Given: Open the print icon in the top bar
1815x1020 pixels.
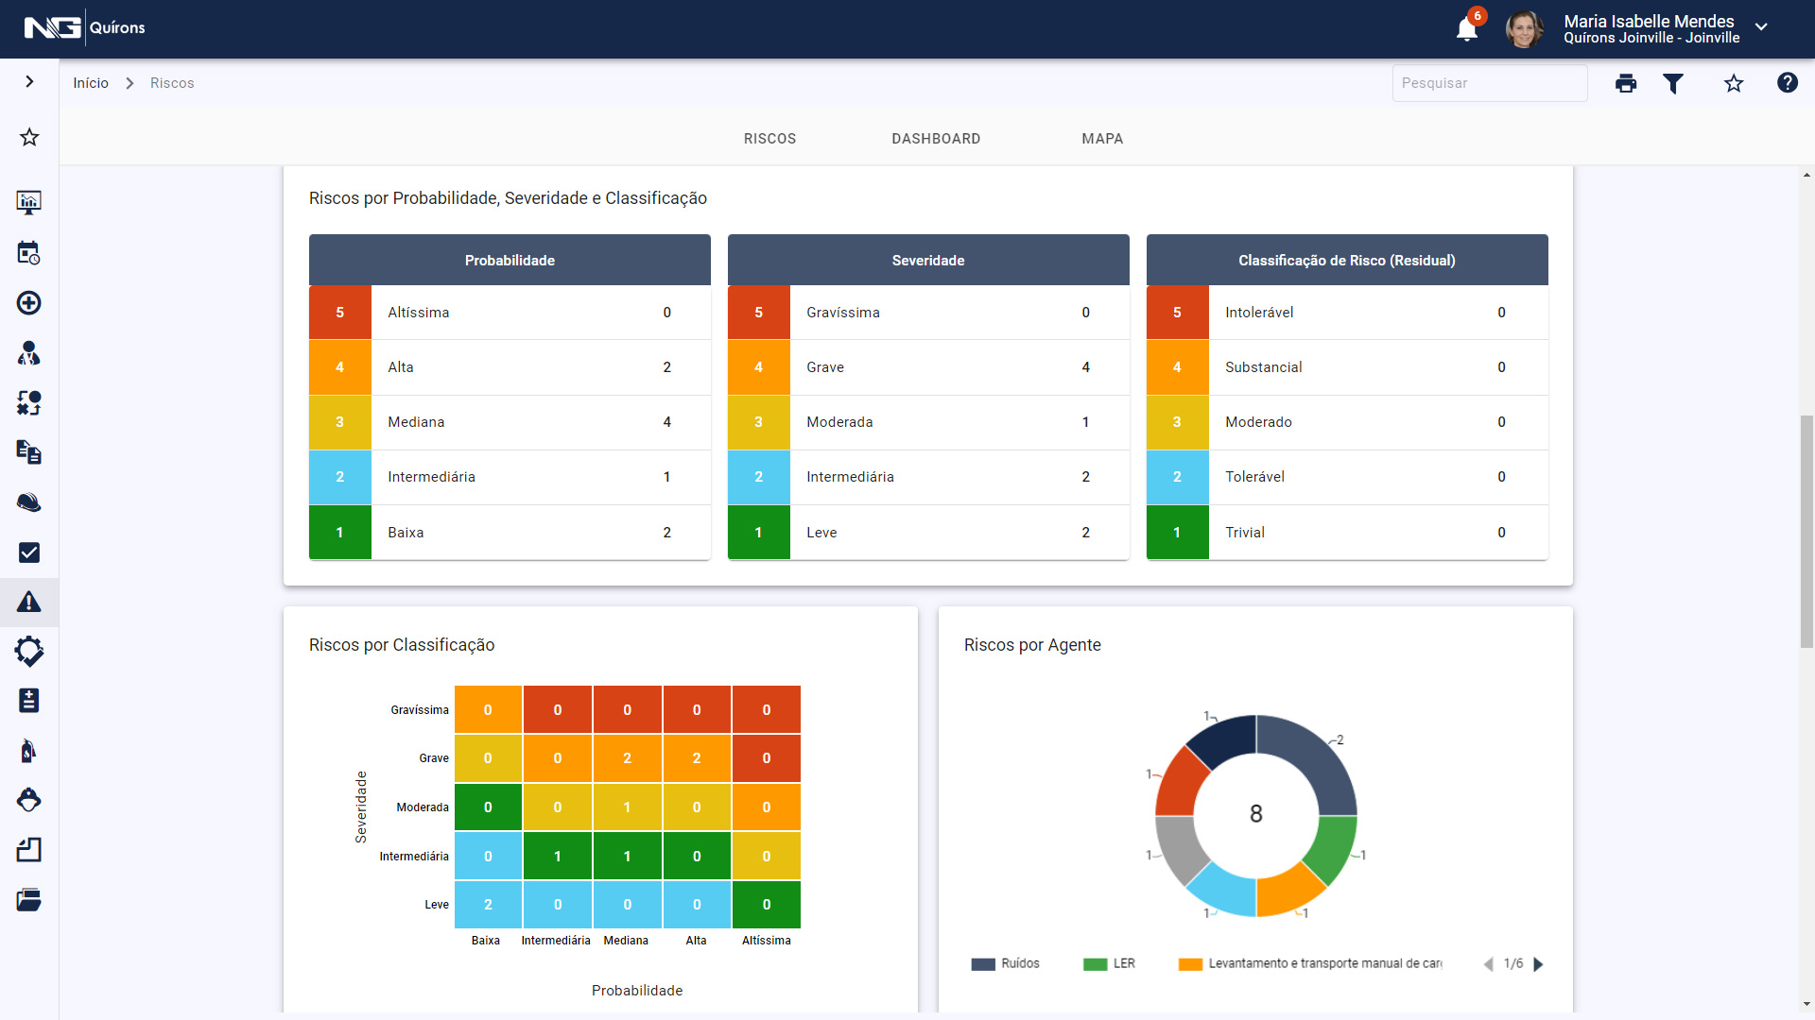Looking at the screenshot, I should pyautogui.click(x=1626, y=83).
